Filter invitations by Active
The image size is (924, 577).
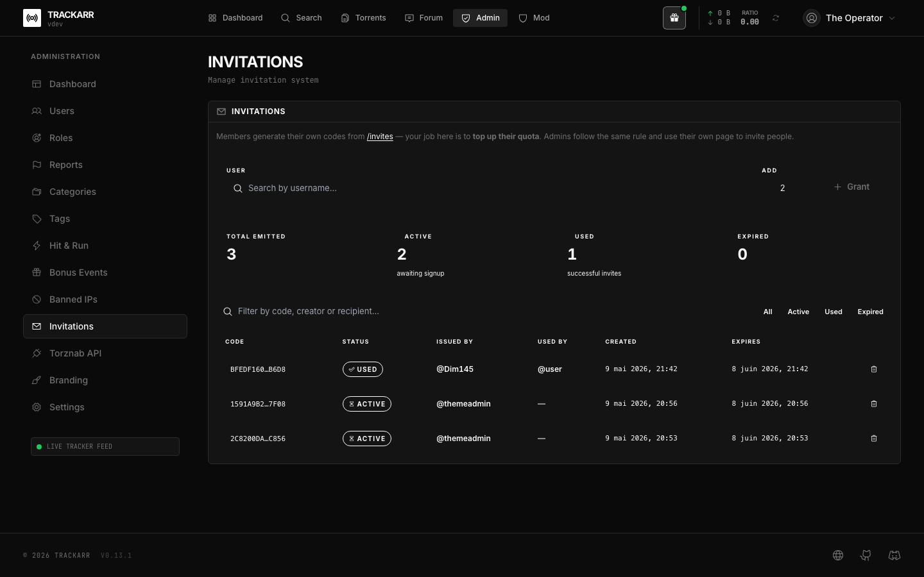point(798,312)
